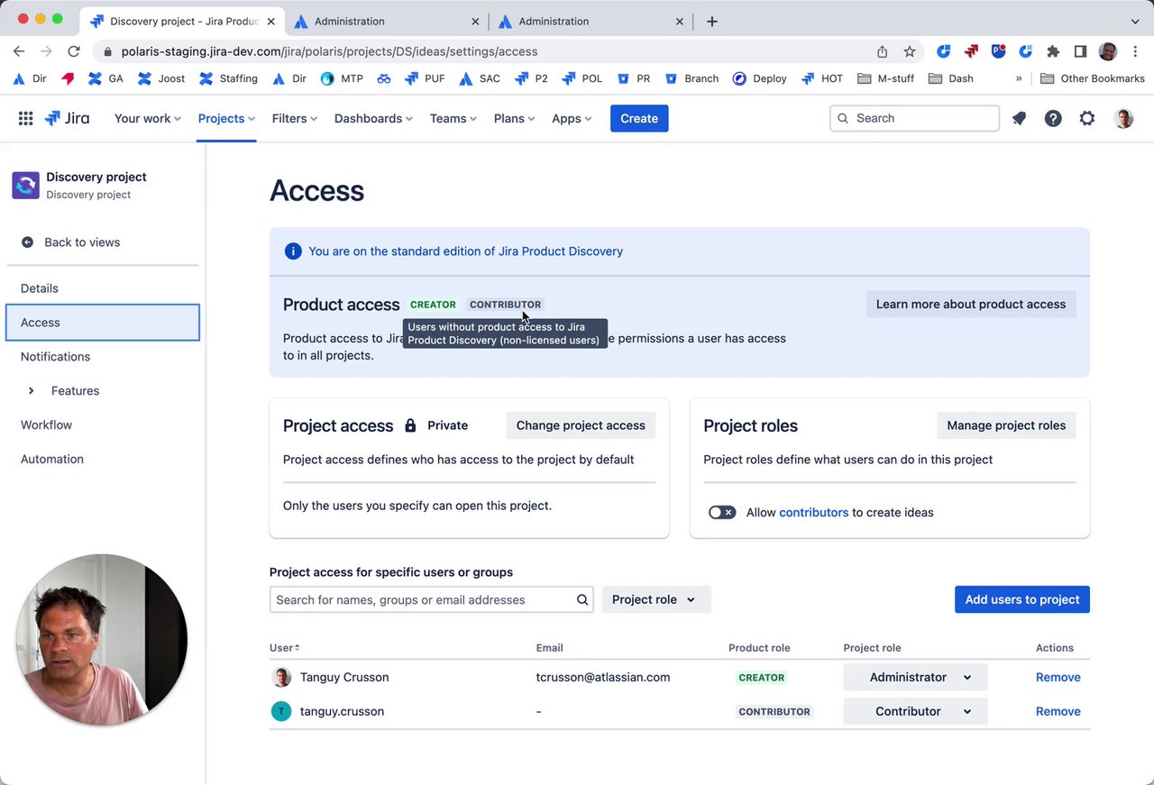The width and height of the screenshot is (1154, 785).
Task: Change Tanguy Crusson's Administrator role dropdown
Action: click(x=915, y=678)
